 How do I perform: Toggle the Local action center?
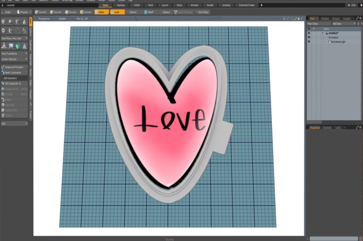(117, 12)
